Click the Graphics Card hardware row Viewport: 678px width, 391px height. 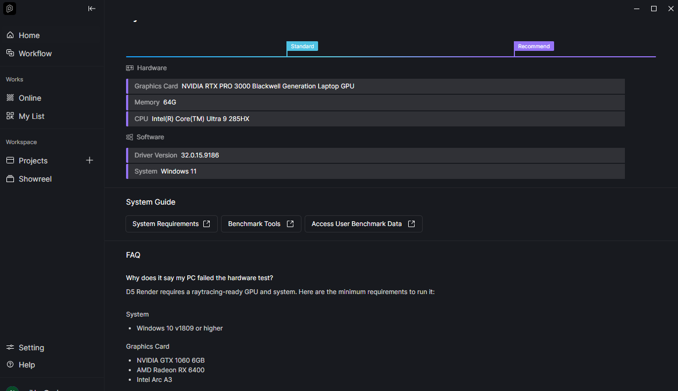(x=375, y=86)
